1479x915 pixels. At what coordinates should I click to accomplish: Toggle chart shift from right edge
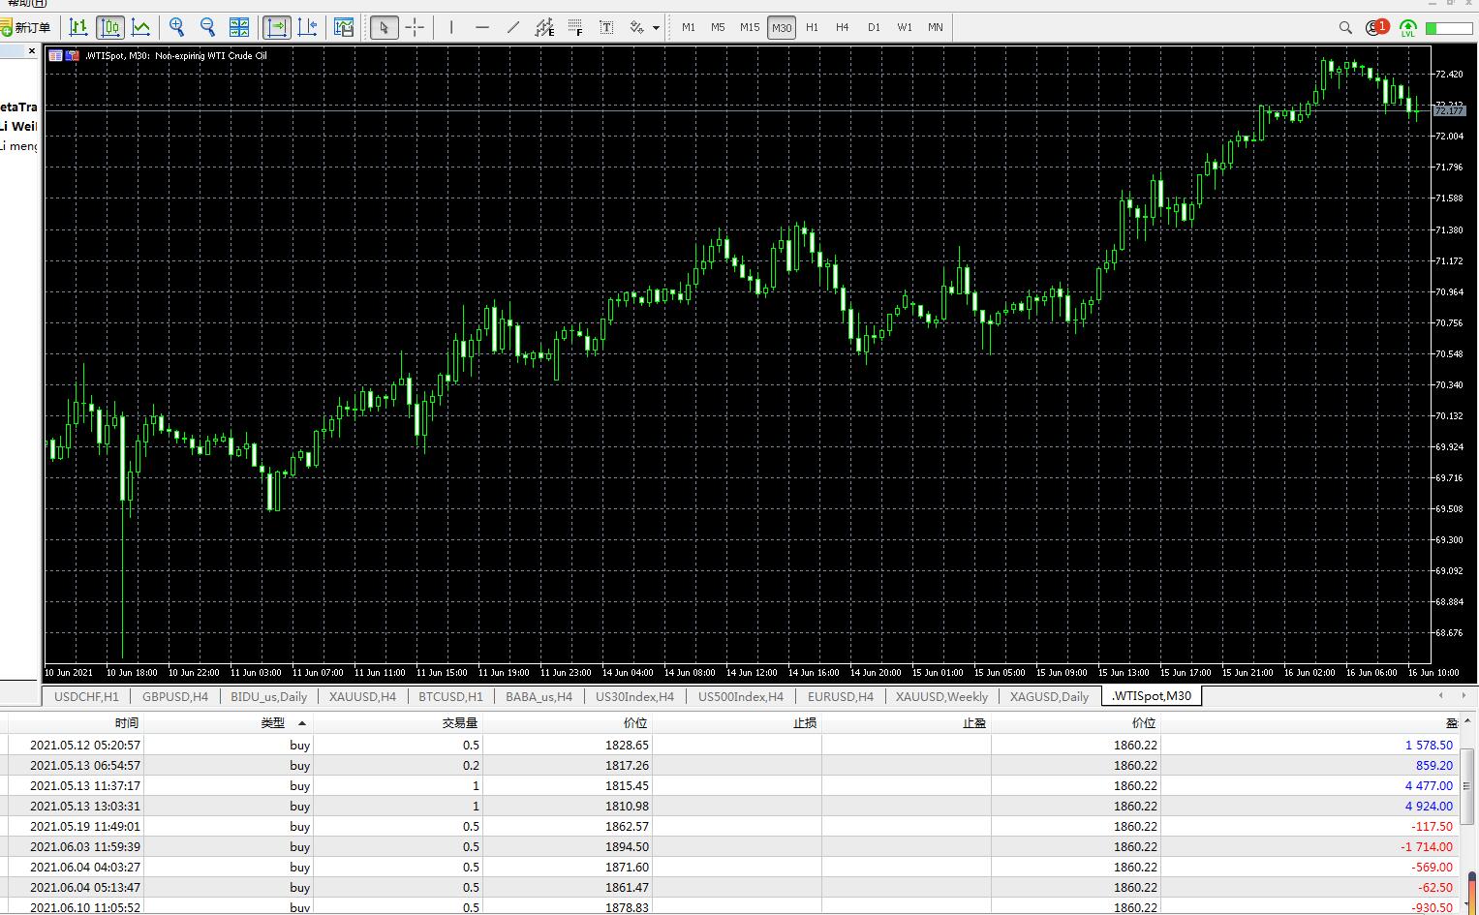[308, 27]
